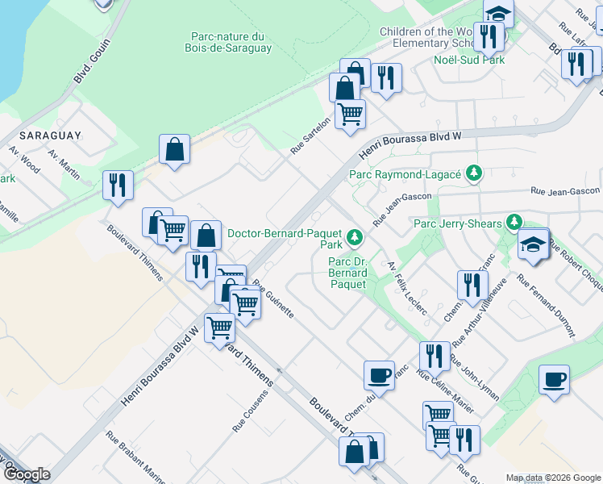
Task: Click the Rue John-Lyman street label
Action: pyautogui.click(x=474, y=377)
